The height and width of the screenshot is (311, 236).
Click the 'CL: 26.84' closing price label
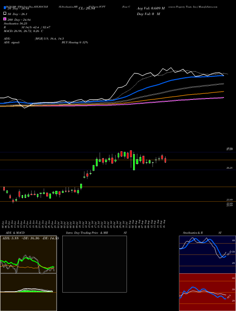87,8
